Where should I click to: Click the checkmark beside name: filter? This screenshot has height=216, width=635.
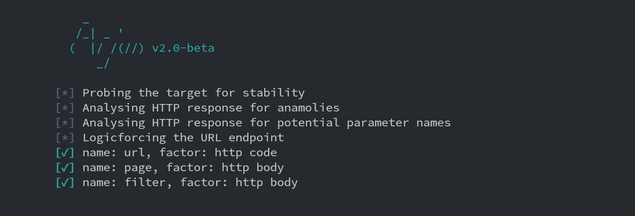click(x=65, y=182)
